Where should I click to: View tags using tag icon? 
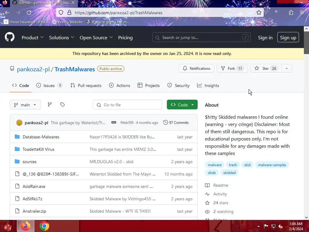(x=62, y=105)
